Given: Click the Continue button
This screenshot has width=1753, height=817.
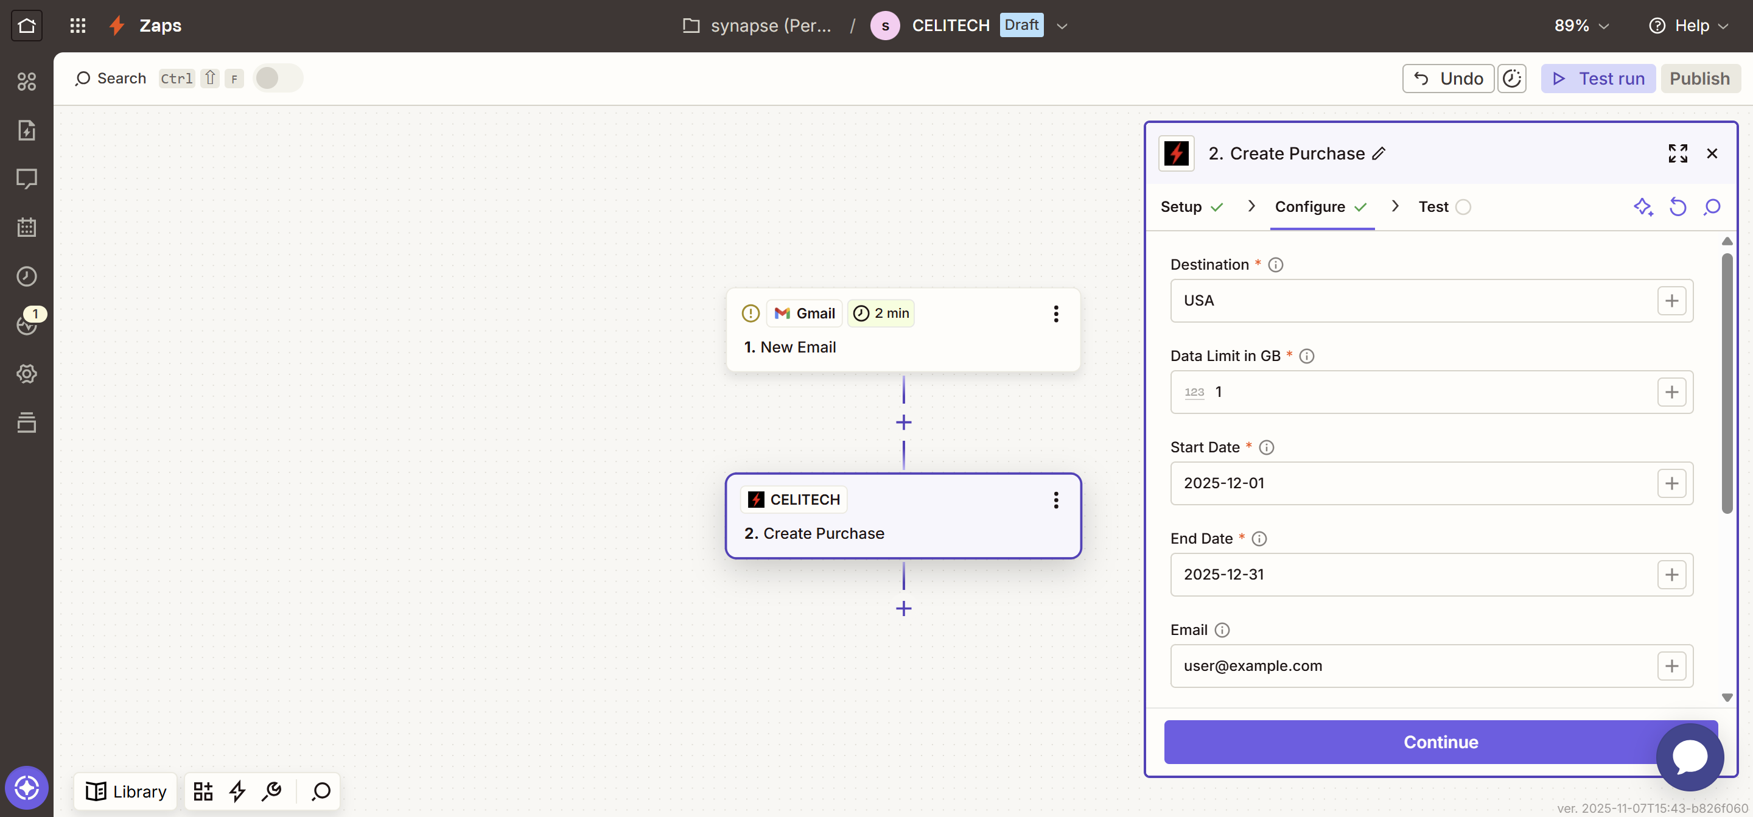Looking at the screenshot, I should click(x=1440, y=742).
